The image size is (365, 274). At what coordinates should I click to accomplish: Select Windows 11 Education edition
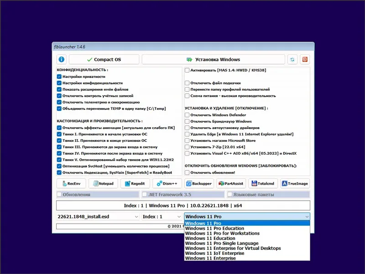pyautogui.click(x=247, y=238)
